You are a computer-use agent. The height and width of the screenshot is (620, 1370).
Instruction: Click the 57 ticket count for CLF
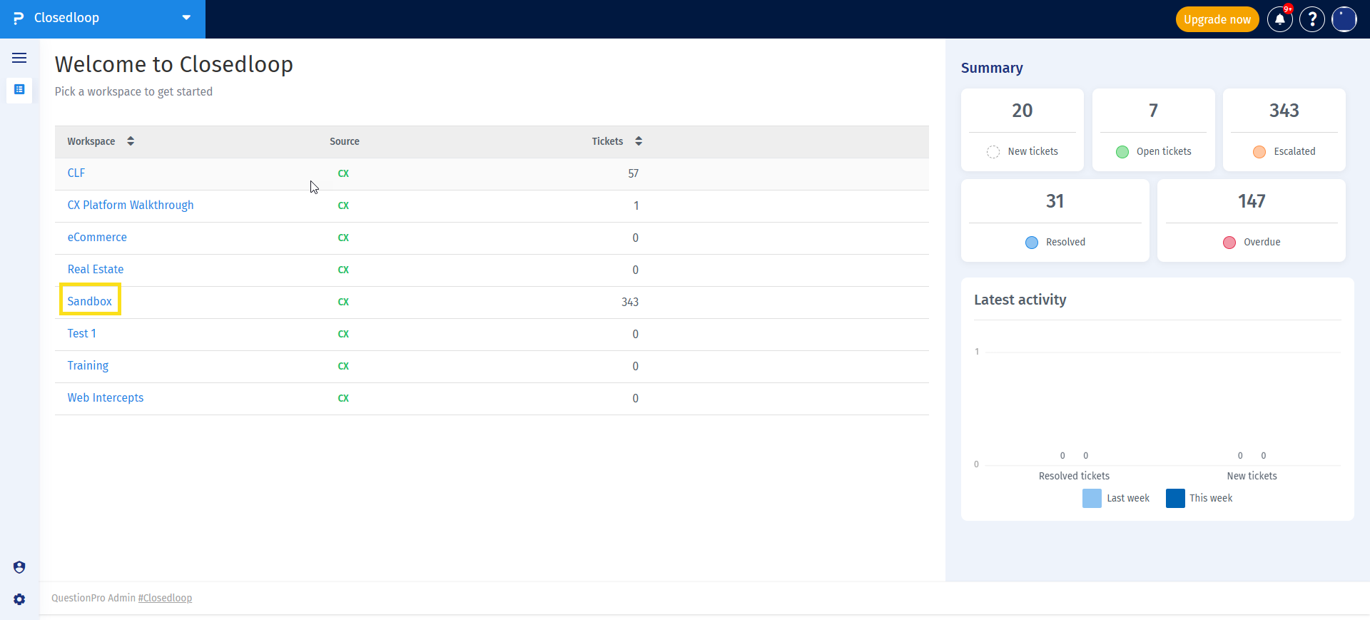coord(633,173)
